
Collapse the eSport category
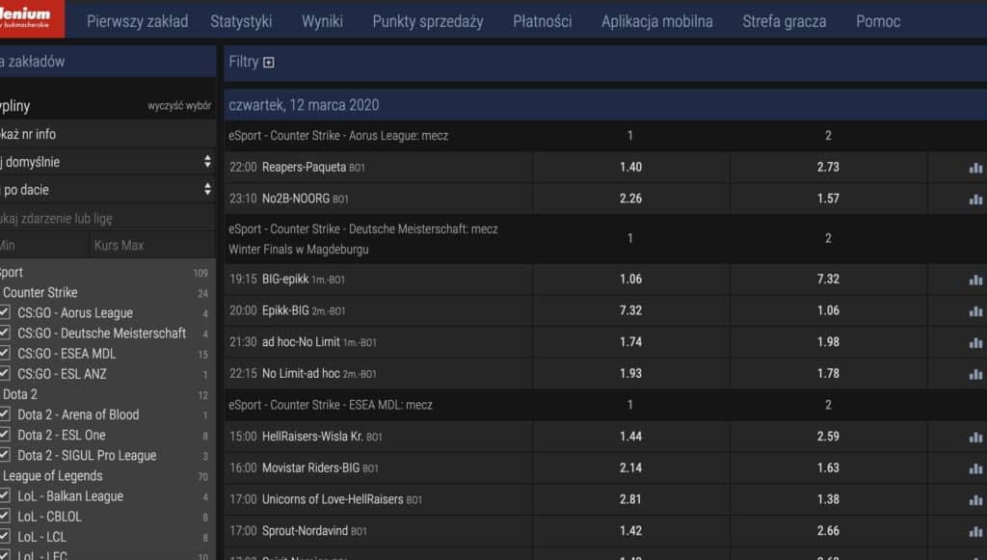[x=12, y=273]
